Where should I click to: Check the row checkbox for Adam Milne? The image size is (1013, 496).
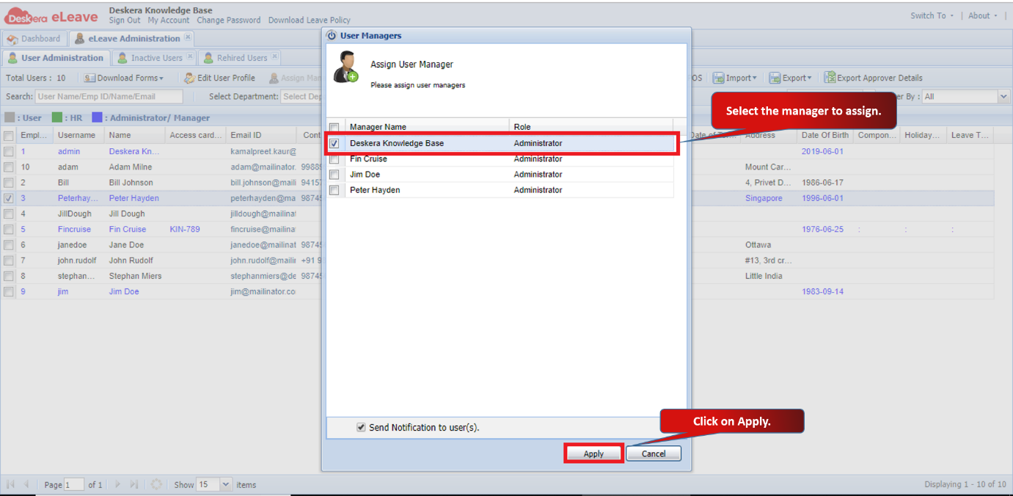(9, 167)
